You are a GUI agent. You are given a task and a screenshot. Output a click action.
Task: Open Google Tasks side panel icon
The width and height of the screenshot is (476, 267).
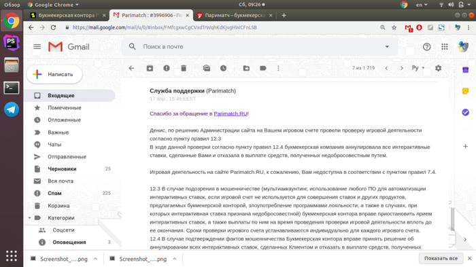(x=465, y=112)
